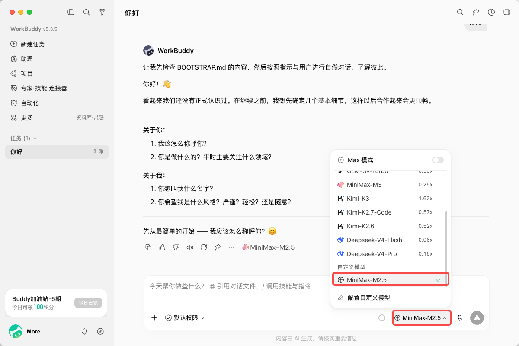
Task: Select custom MiniMax-M2.5 model entry
Action: click(391, 279)
